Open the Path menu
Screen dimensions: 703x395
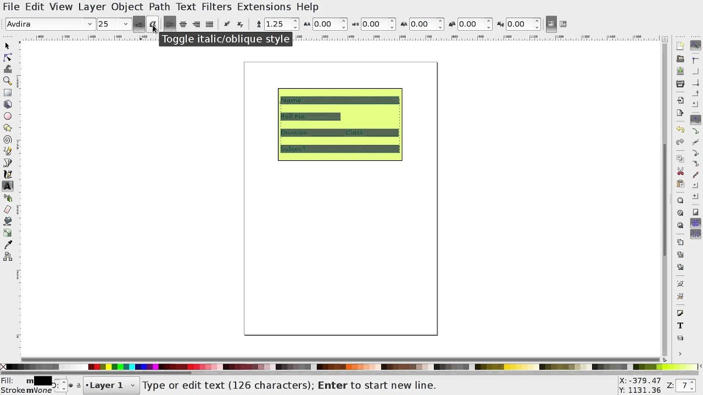click(159, 7)
